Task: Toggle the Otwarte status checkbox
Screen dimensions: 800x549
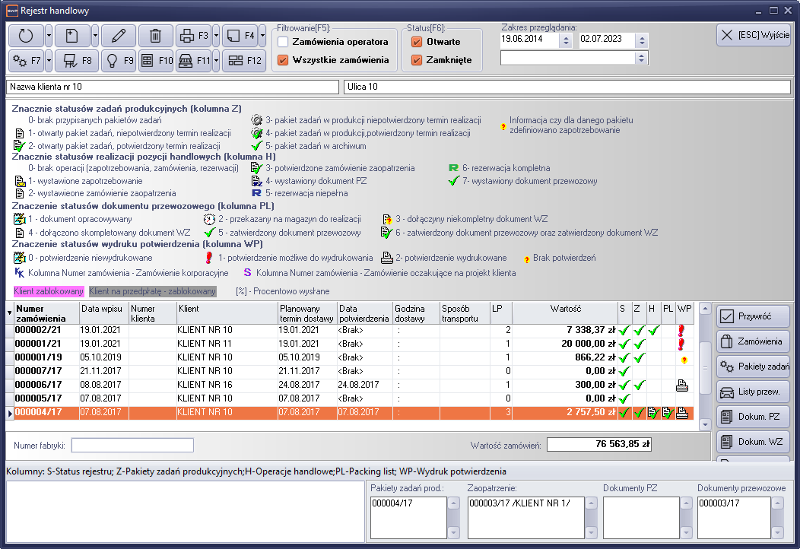Action: 417,42
